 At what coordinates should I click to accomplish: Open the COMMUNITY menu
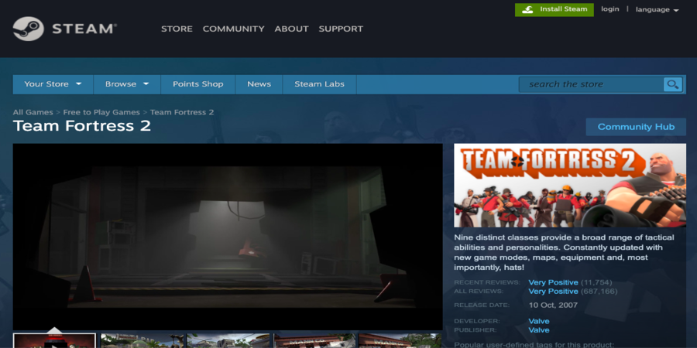click(x=233, y=29)
